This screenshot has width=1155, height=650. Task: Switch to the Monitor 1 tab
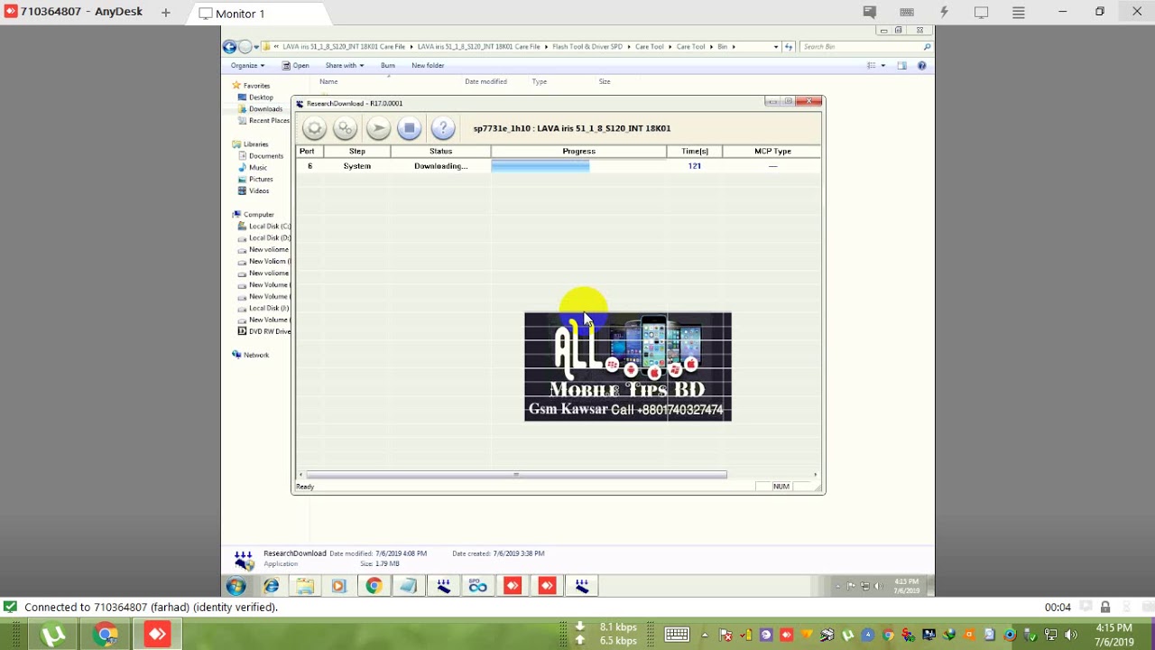click(x=240, y=14)
